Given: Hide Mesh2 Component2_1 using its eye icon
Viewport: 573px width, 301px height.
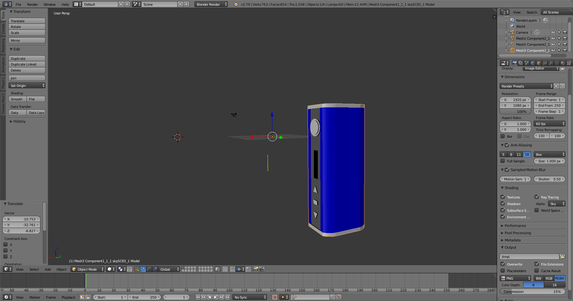Looking at the screenshot, I should (x=553, y=45).
